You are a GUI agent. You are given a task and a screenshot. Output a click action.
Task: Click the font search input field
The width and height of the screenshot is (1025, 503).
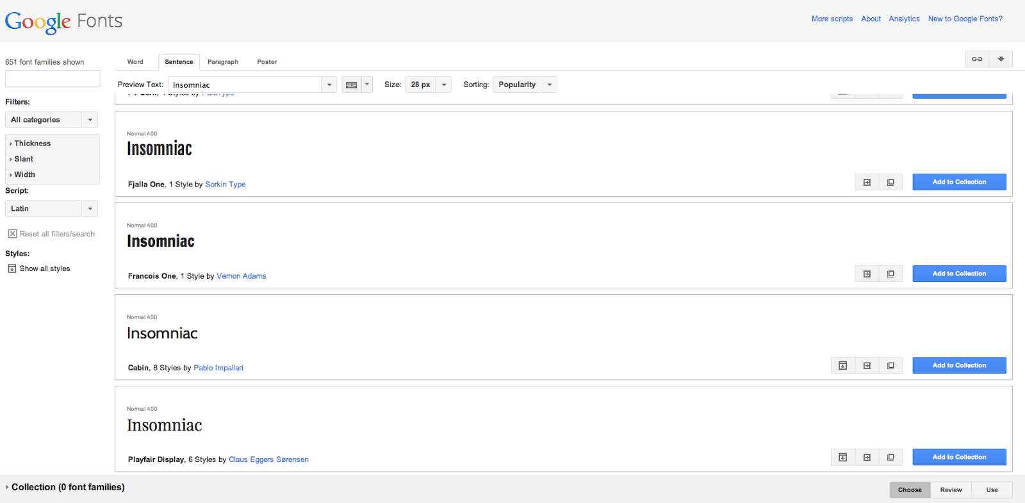click(x=53, y=79)
